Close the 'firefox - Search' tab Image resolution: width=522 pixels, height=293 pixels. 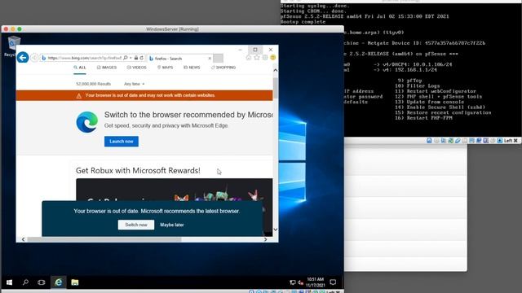click(x=210, y=59)
